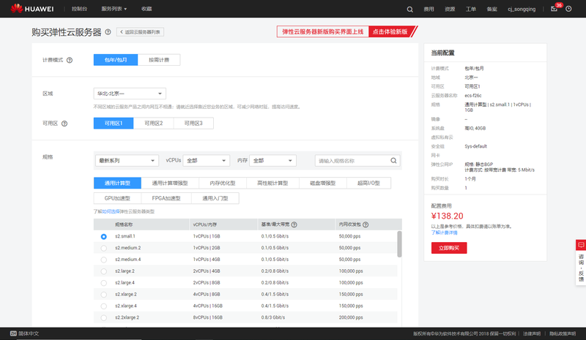
Task: Open 了解计费详情 link
Action: (x=445, y=233)
